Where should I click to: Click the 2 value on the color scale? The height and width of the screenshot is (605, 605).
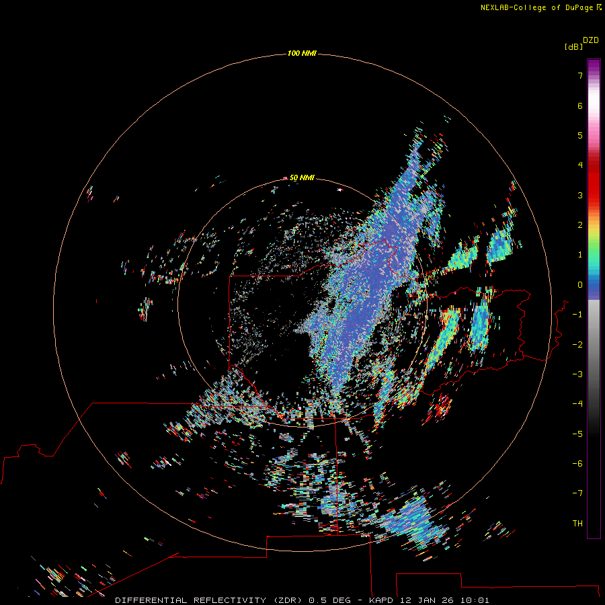(x=580, y=225)
